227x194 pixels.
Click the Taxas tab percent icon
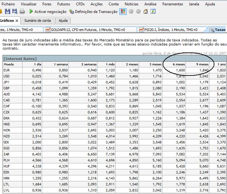tap(212, 30)
